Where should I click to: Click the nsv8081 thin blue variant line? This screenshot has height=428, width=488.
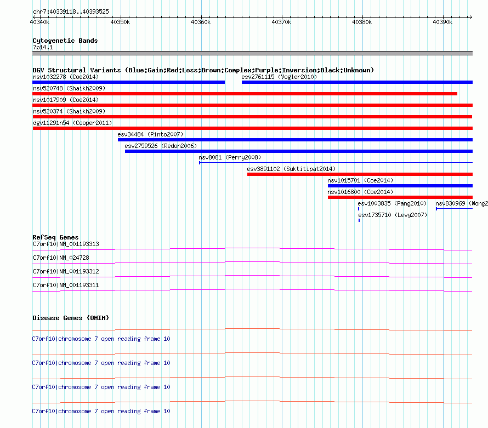click(x=336, y=162)
